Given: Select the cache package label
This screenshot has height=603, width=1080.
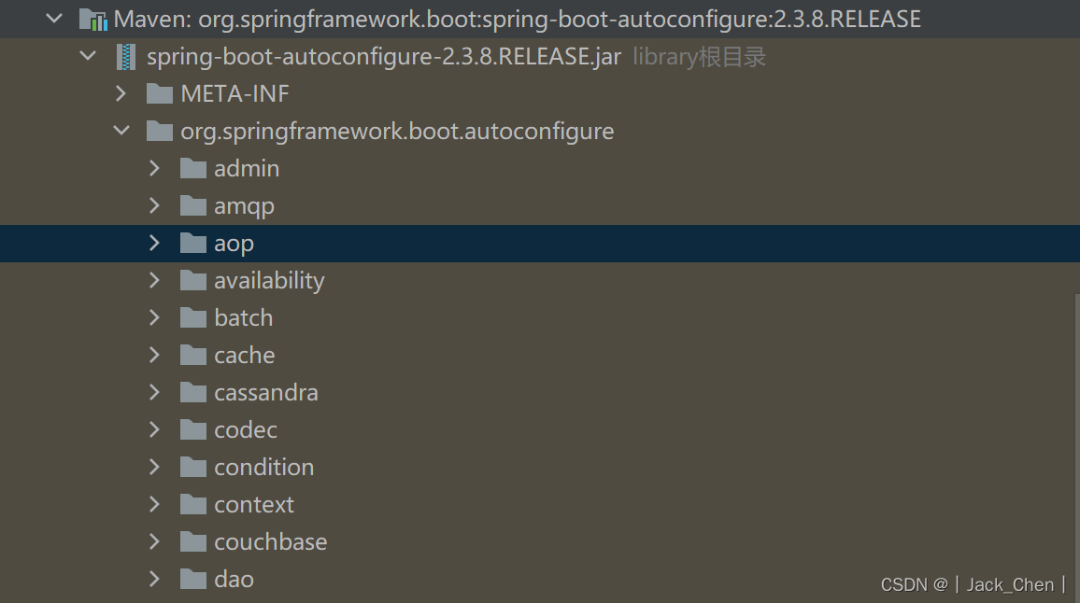Looking at the screenshot, I should point(245,356).
